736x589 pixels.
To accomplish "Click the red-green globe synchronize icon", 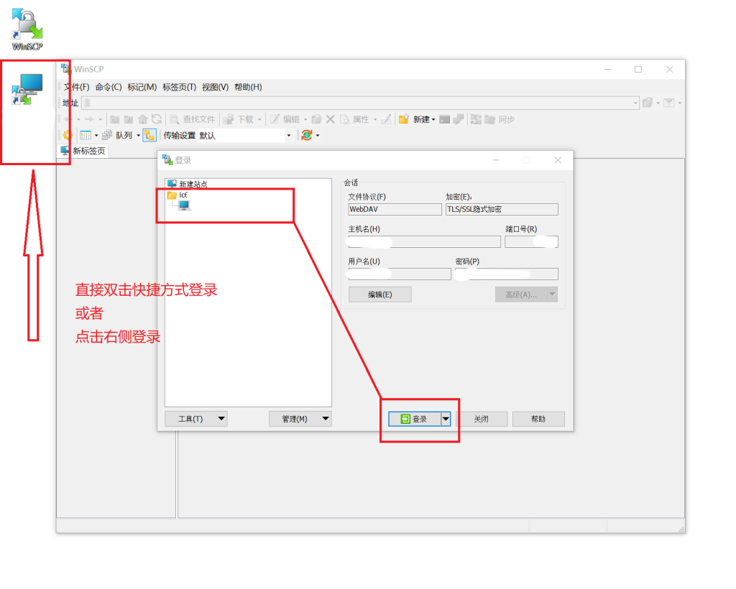I will [307, 135].
